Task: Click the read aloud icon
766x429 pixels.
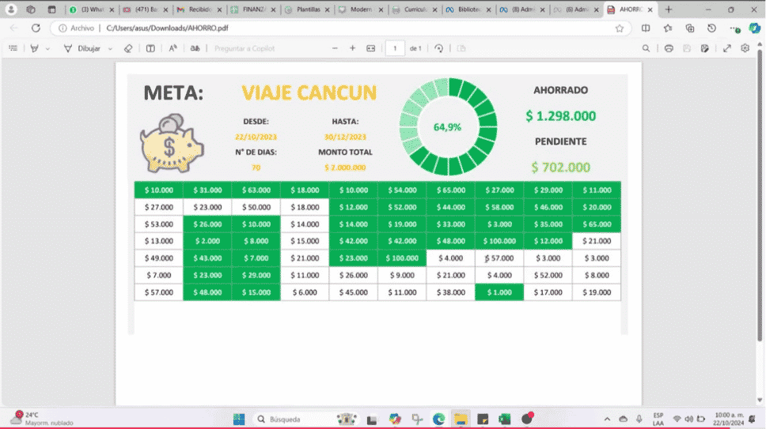Action: pyautogui.click(x=173, y=48)
